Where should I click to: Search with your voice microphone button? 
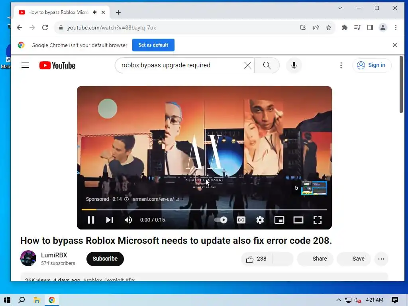[x=294, y=65]
